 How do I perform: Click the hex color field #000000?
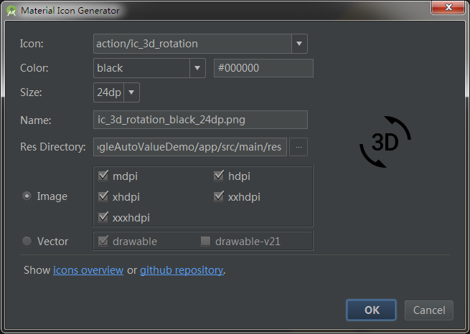263,68
